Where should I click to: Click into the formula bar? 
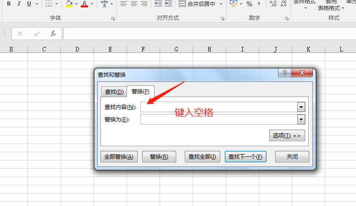click(x=210, y=34)
